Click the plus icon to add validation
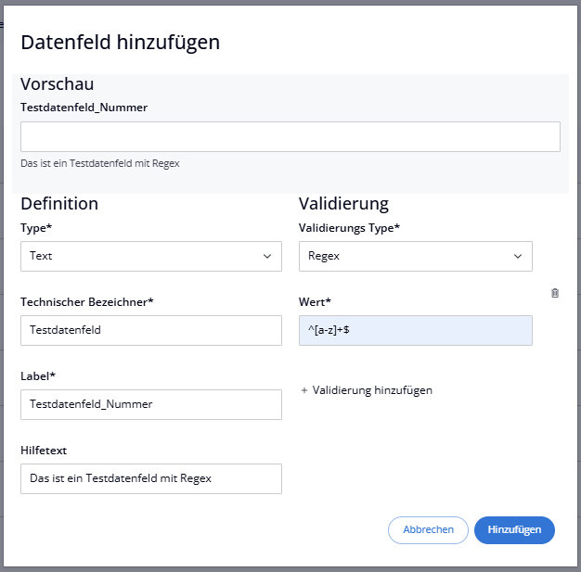Screen dimensions: 581x572 coord(304,390)
